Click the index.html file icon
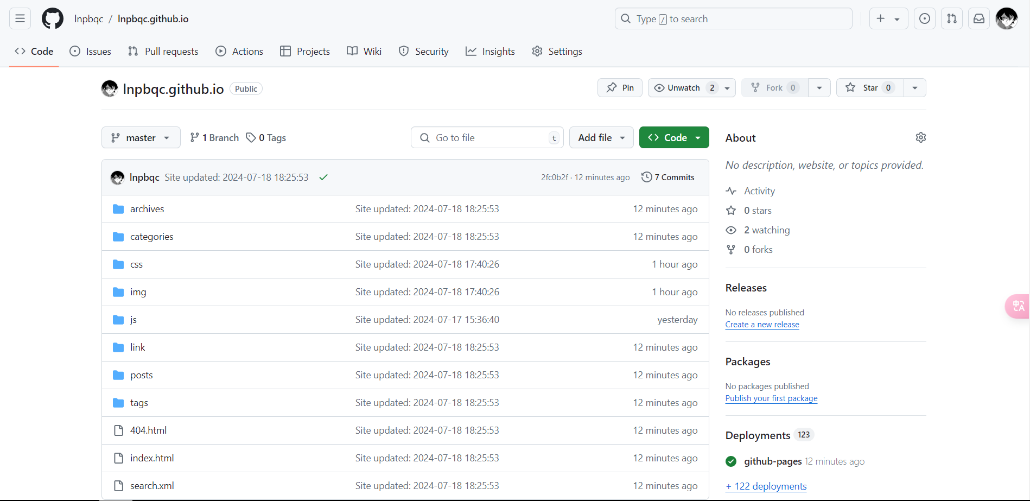Screen dimensions: 1030x501 click(118, 458)
